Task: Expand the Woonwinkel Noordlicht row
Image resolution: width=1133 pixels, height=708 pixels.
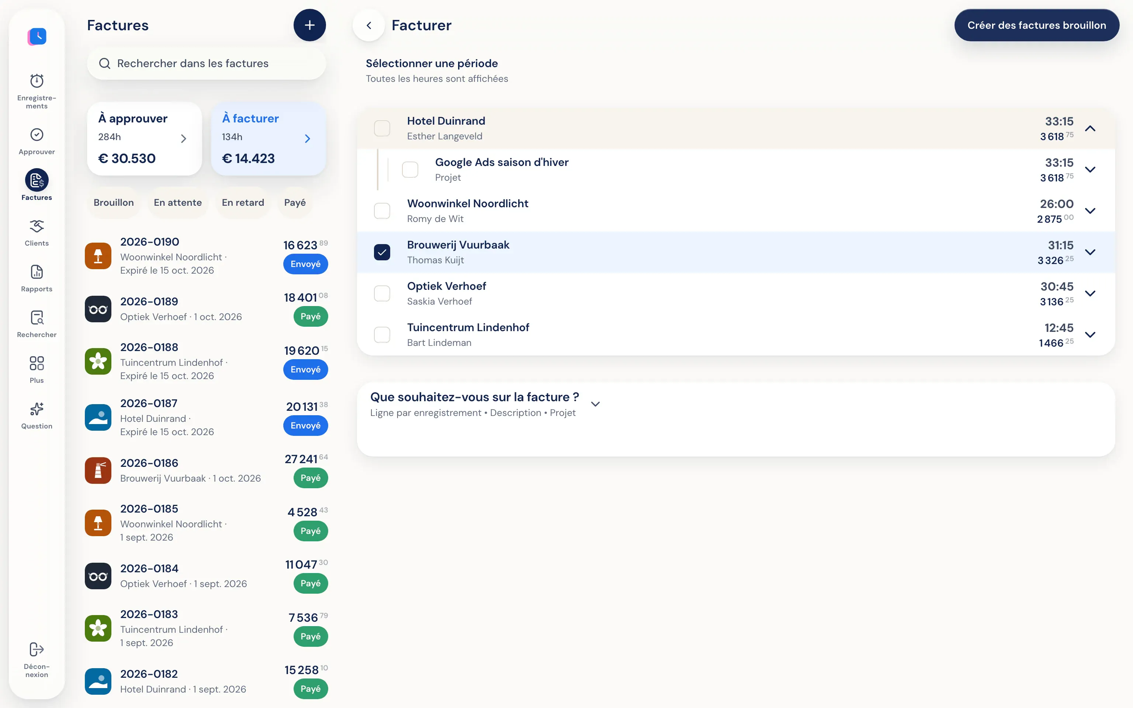Action: [1090, 211]
